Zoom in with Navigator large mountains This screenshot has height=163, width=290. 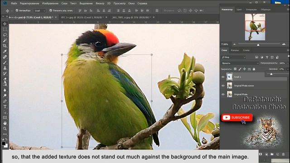284,44
